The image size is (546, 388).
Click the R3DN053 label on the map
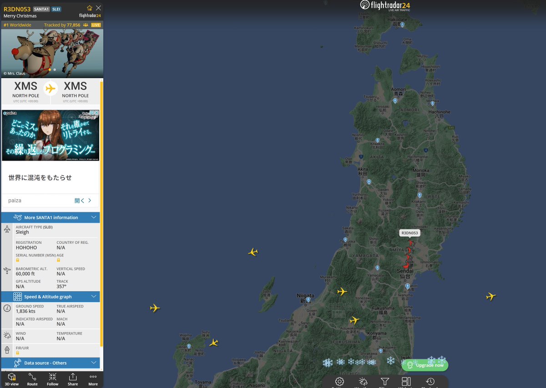[409, 233]
